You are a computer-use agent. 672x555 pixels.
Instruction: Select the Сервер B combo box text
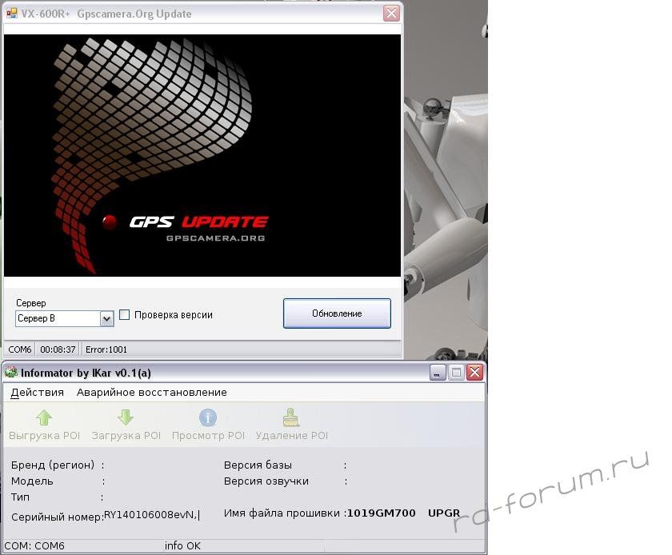click(x=36, y=318)
